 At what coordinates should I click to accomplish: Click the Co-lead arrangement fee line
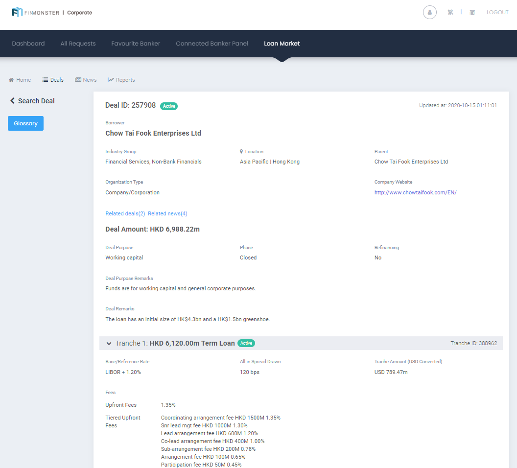pos(212,441)
